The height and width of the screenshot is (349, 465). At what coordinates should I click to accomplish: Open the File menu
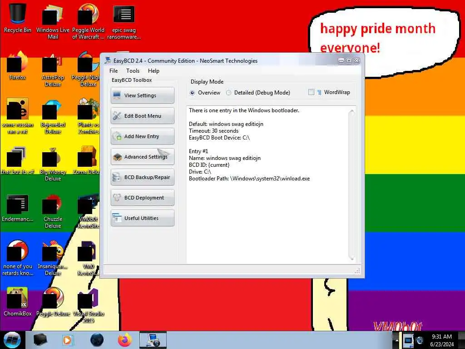pyautogui.click(x=114, y=70)
